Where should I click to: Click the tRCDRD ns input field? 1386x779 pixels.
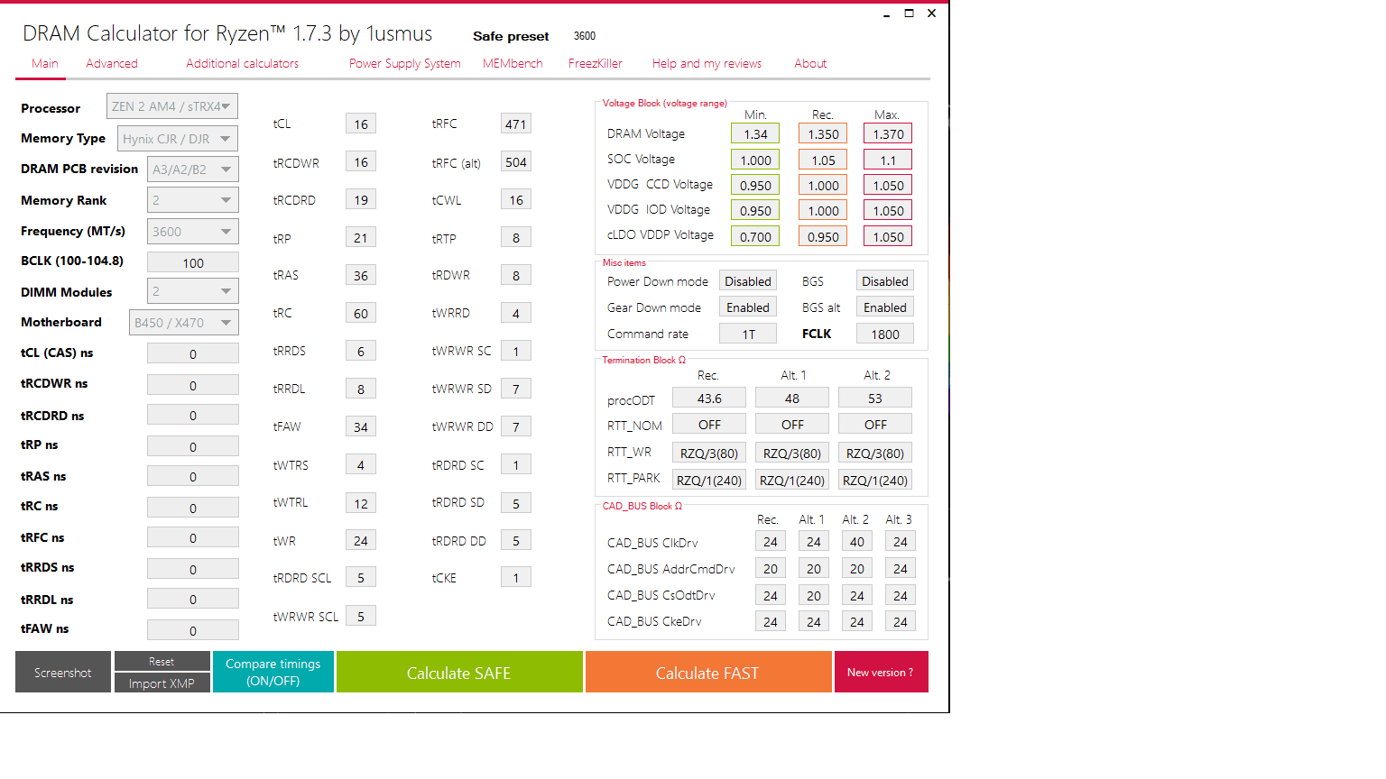coord(193,415)
